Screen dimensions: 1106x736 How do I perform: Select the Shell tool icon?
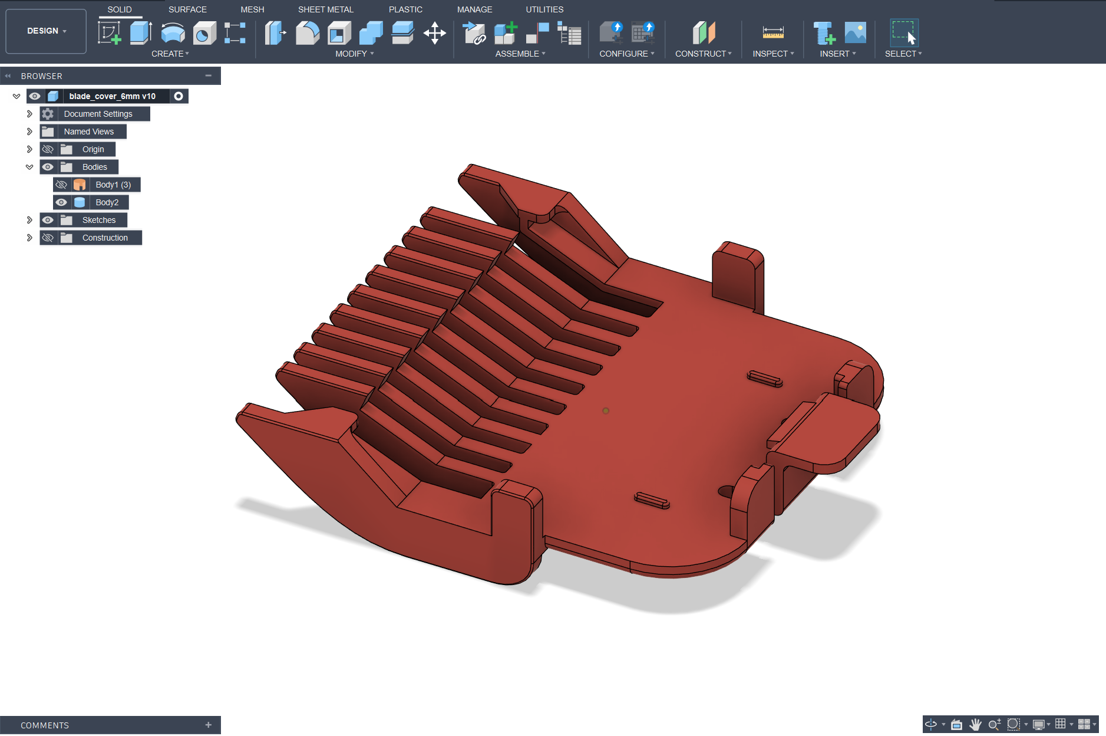point(339,33)
